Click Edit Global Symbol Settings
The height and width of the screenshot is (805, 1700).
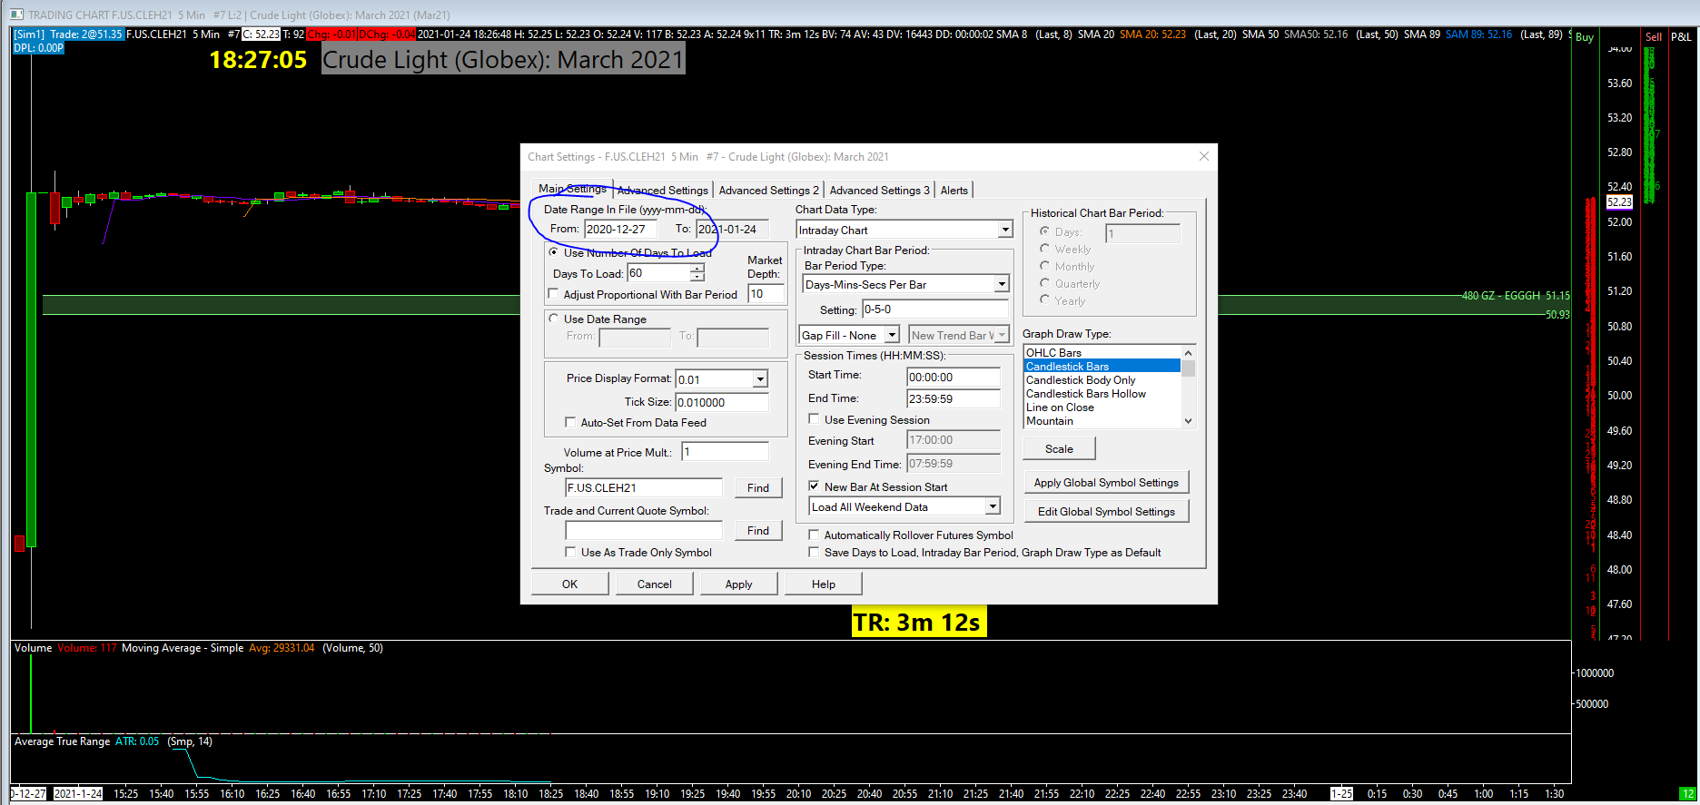click(1106, 511)
